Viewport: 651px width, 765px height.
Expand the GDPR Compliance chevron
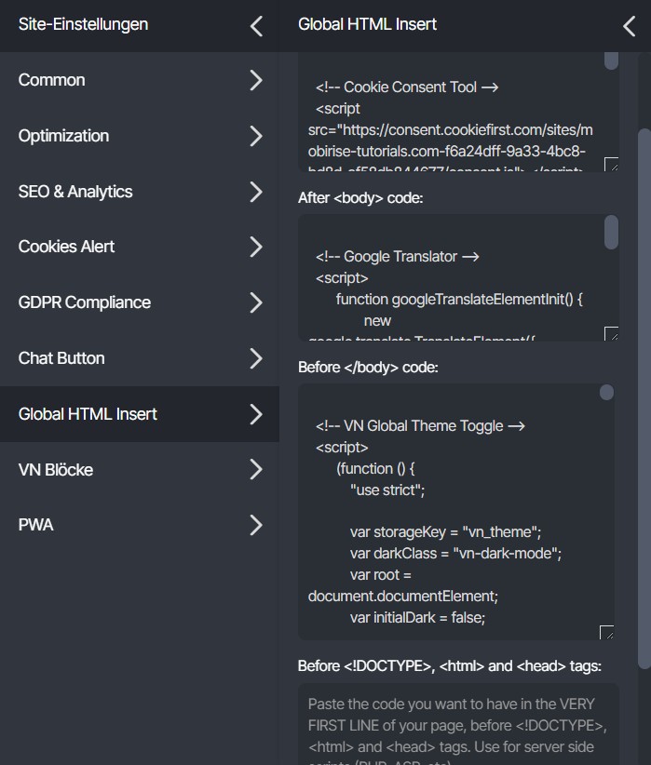[x=256, y=302]
